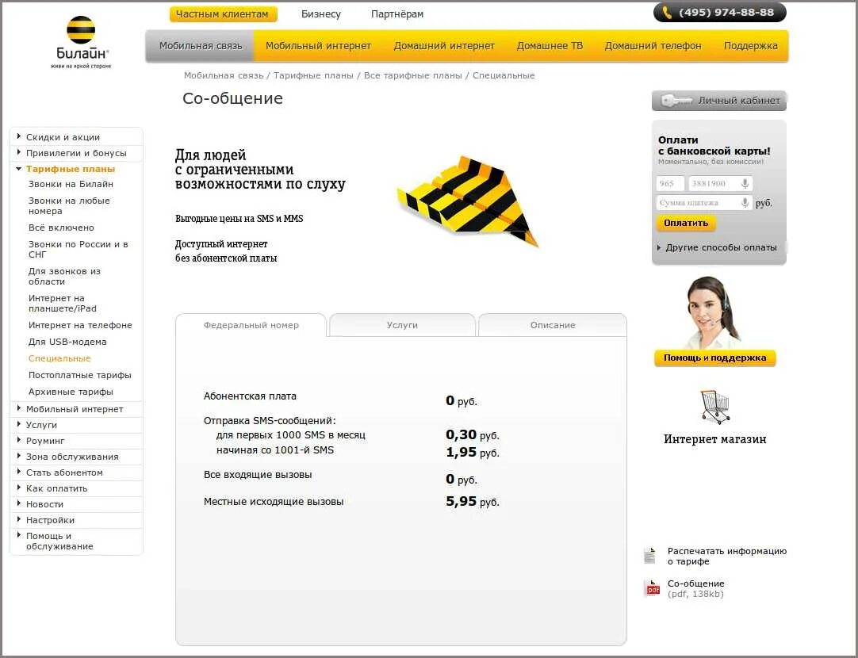This screenshot has width=858, height=658.
Task: Click the Оплатить button
Action: (686, 223)
